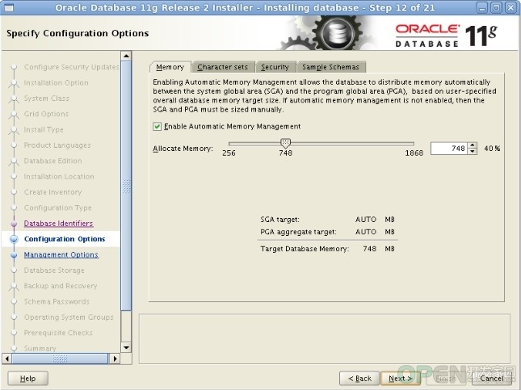Click the Configuration Options step bullet icon
The height and width of the screenshot is (390, 521).
(14, 239)
